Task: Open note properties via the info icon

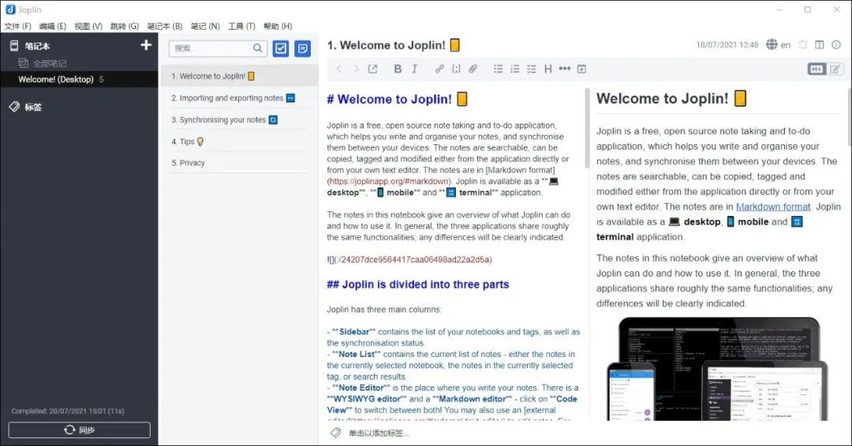Action: (x=837, y=45)
